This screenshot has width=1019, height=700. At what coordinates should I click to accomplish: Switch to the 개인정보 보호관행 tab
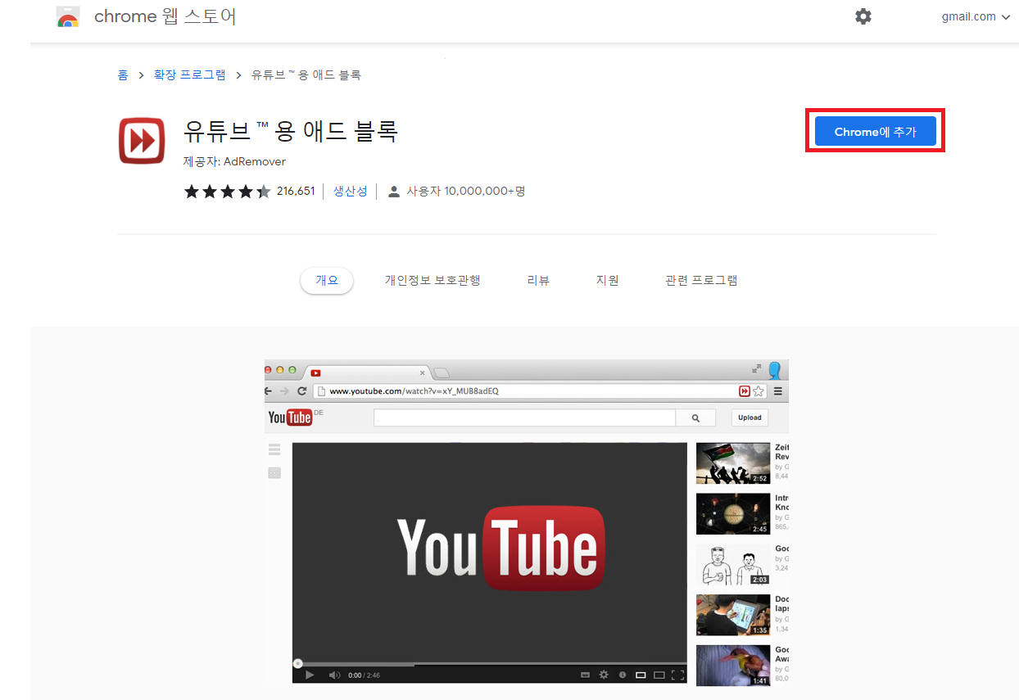point(433,280)
